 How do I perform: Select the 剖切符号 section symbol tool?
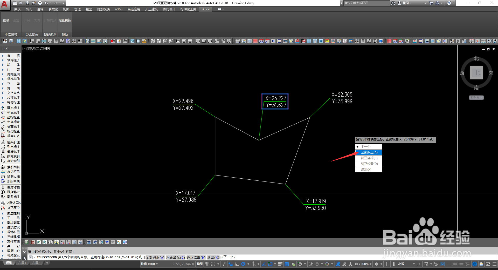11,172
